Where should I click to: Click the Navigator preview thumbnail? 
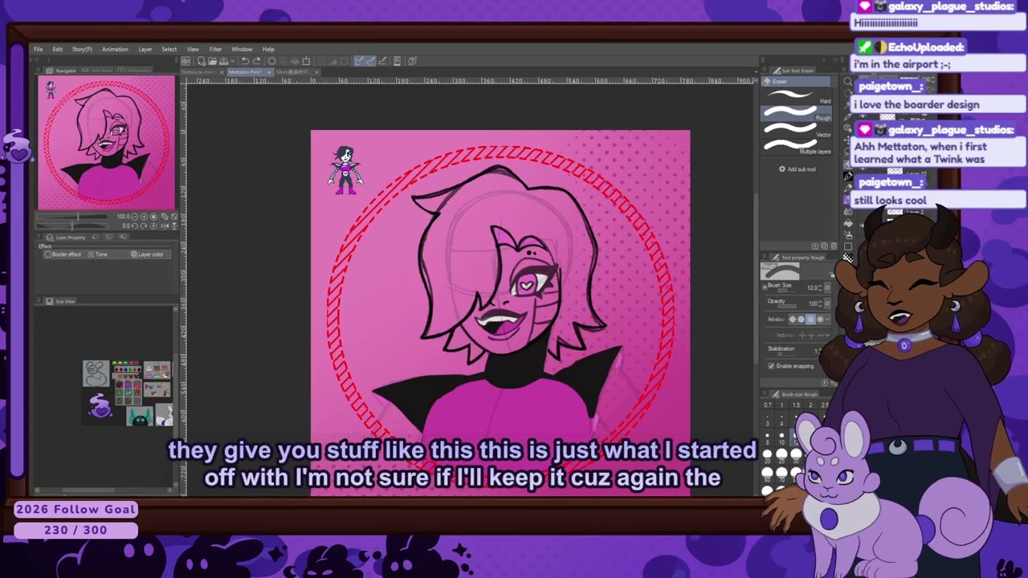pos(106,142)
